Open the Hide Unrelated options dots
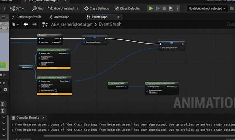This screenshot has width=235, height=140. [x=77, y=8]
